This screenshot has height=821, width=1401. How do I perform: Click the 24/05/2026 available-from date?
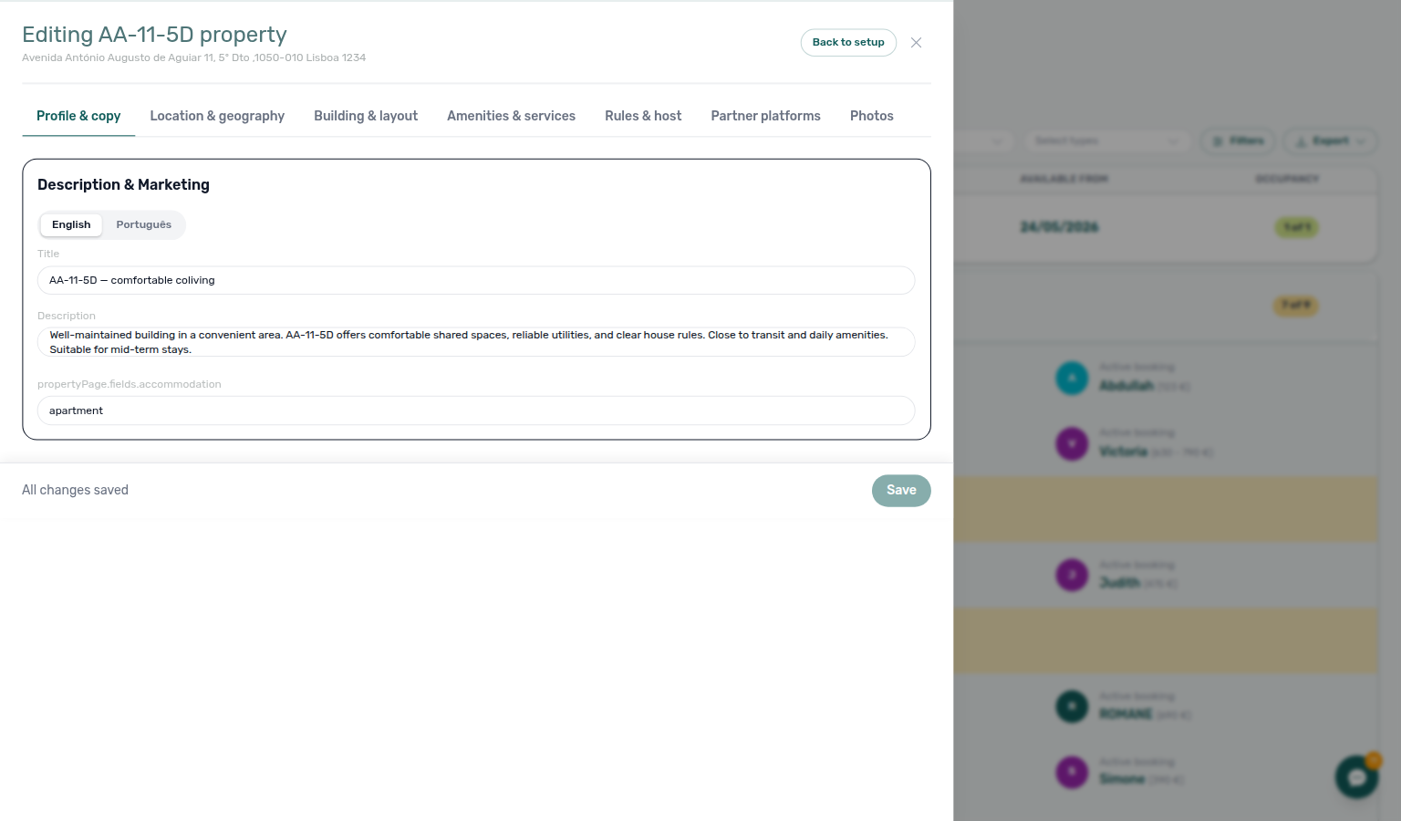(1059, 227)
